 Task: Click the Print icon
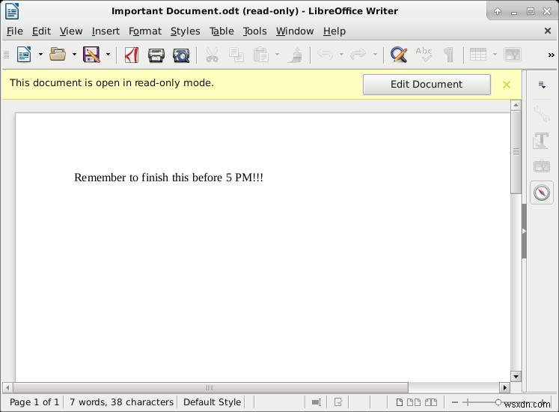click(156, 55)
